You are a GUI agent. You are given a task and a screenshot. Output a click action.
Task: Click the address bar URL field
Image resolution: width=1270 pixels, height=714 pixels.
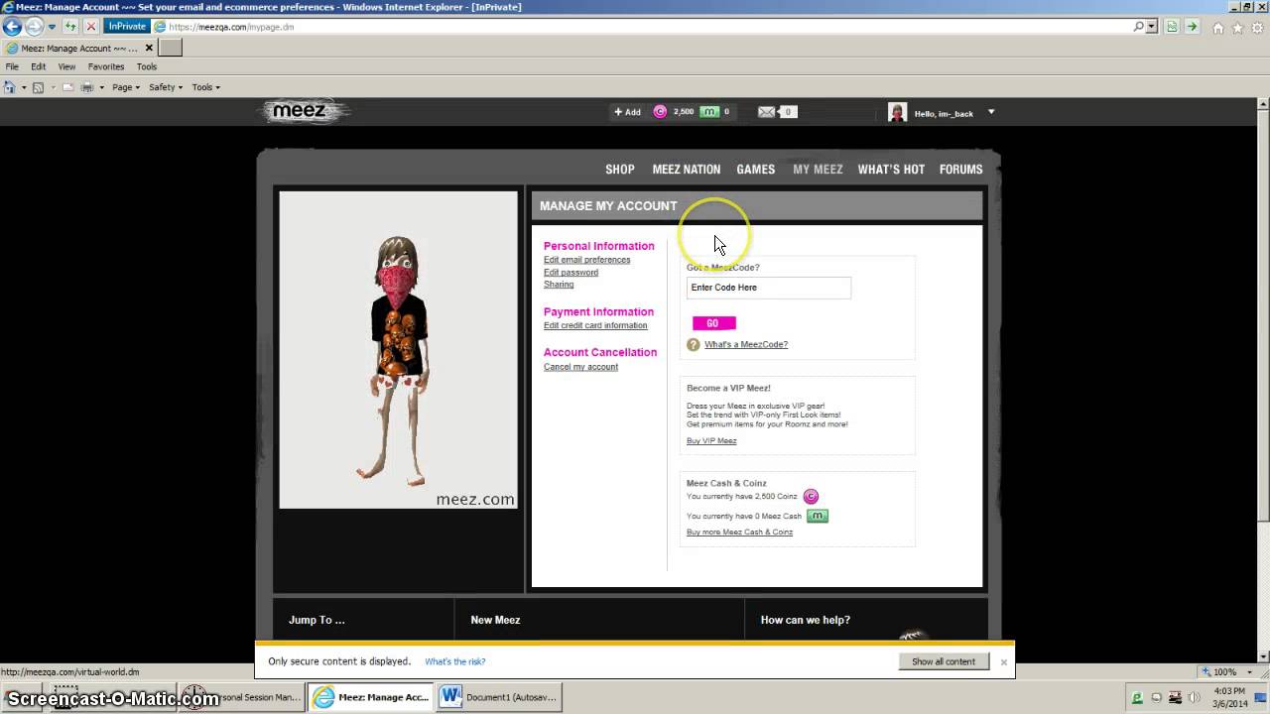[x=645, y=27]
